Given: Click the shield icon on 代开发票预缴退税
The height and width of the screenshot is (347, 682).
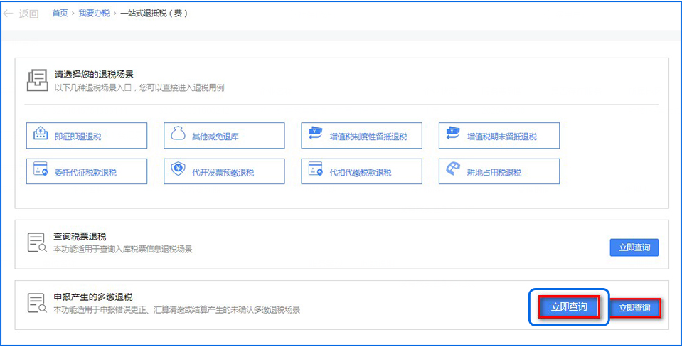Looking at the screenshot, I should tap(177, 171).
